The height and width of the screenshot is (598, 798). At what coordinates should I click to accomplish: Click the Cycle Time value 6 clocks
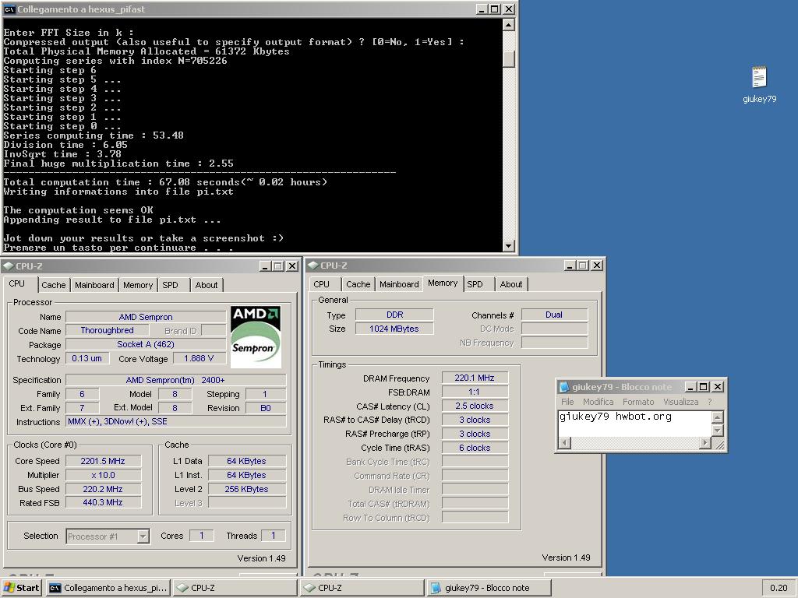475,448
